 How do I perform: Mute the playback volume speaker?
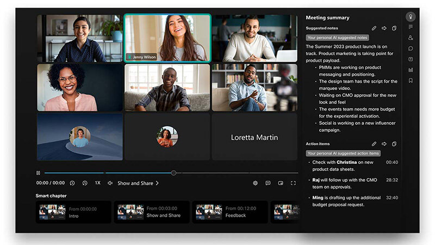click(x=110, y=183)
